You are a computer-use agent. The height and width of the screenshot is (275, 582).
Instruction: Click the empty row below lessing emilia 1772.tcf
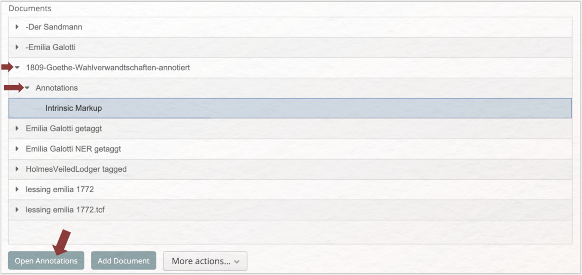point(290,232)
